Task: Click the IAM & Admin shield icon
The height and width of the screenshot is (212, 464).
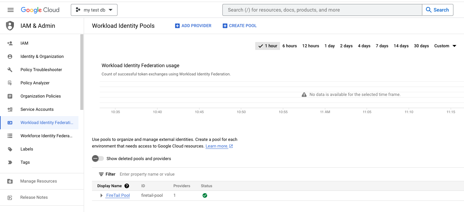Action: pos(10,26)
